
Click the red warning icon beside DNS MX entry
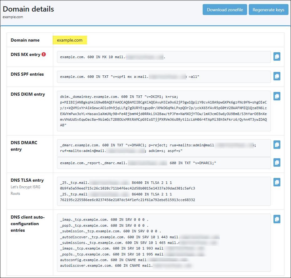click(44, 54)
